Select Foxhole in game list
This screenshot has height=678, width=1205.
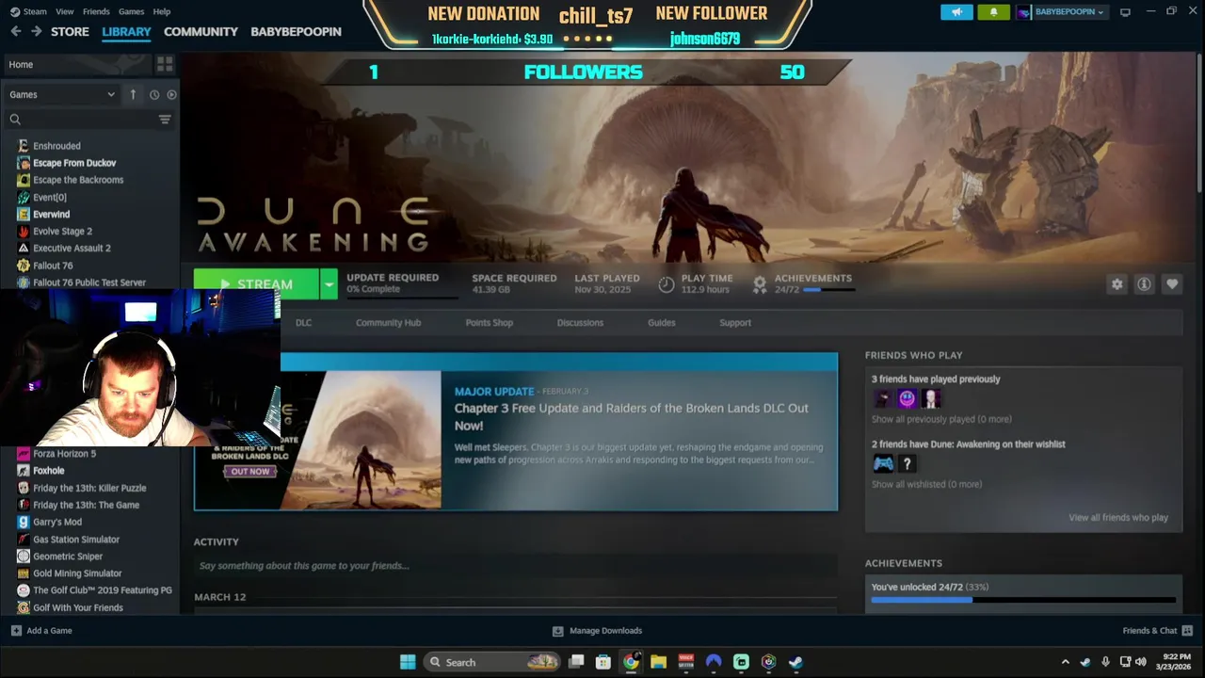(x=49, y=471)
